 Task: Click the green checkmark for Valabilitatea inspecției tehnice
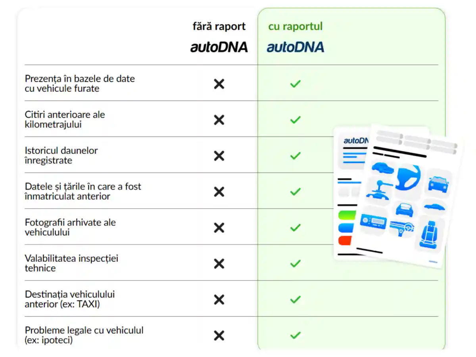click(295, 263)
